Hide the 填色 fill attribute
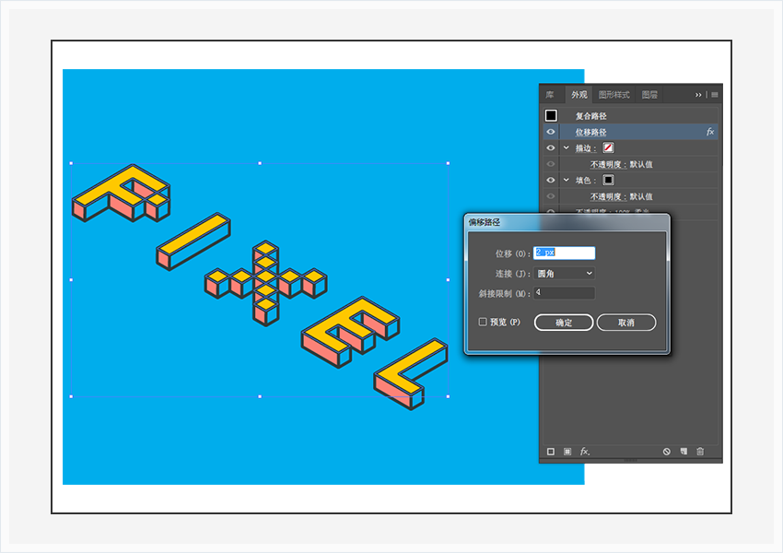The image size is (783, 553). pos(551,180)
